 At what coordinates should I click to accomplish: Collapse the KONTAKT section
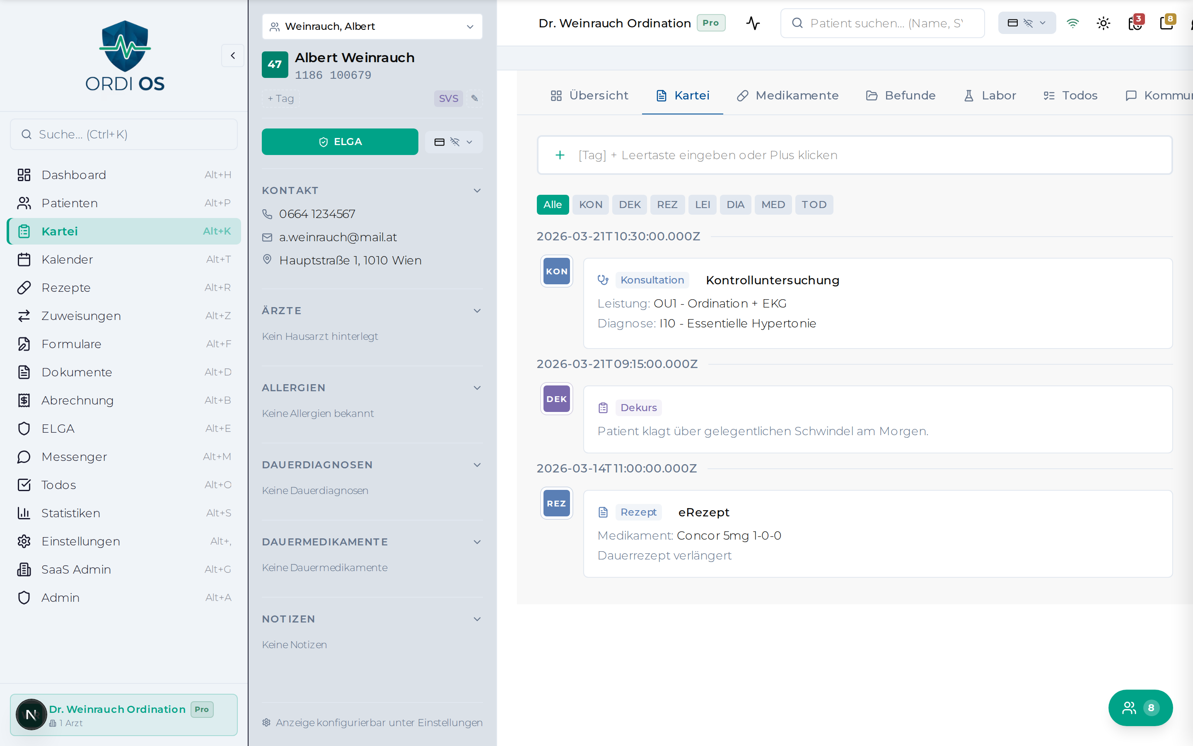point(477,191)
